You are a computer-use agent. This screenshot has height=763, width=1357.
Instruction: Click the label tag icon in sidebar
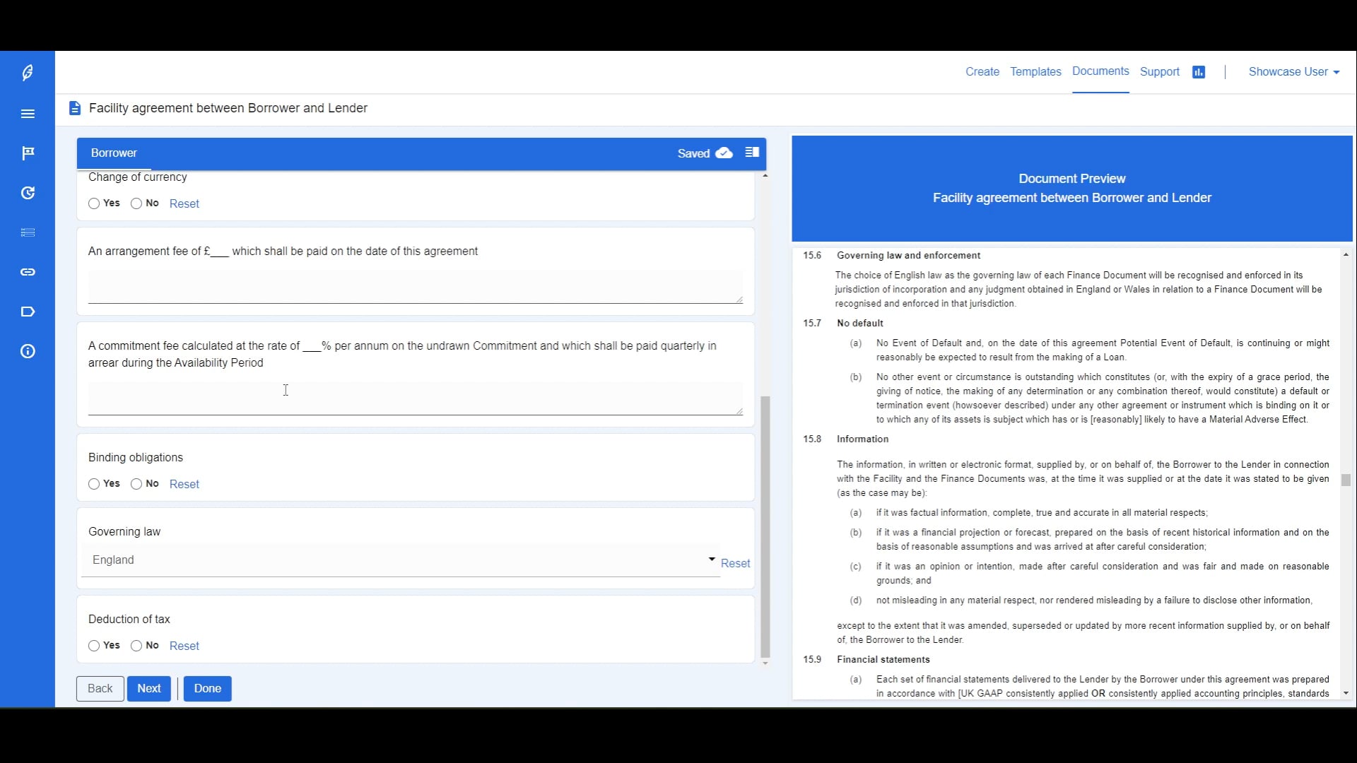tap(28, 312)
